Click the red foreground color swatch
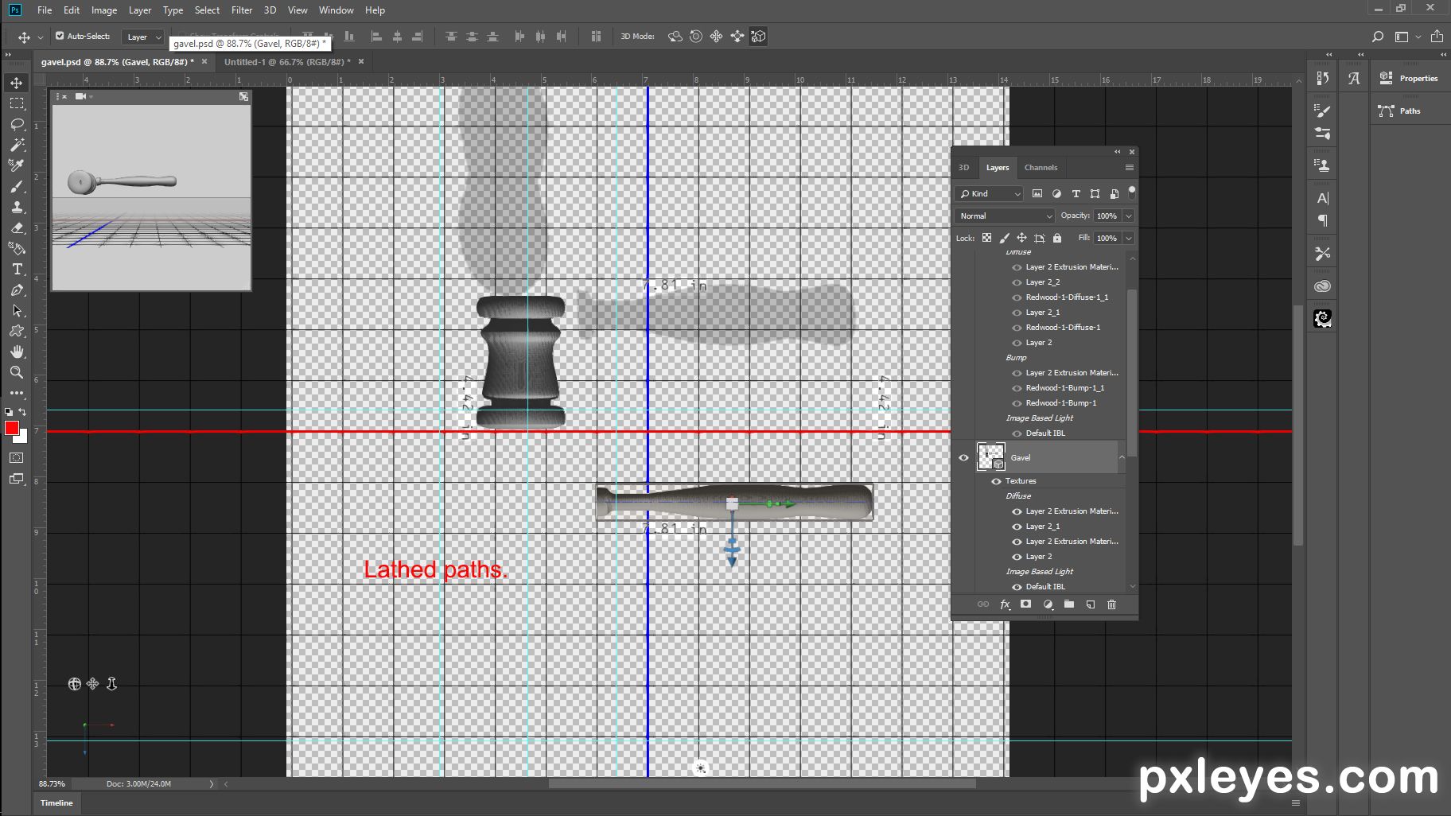The image size is (1451, 816). (11, 429)
